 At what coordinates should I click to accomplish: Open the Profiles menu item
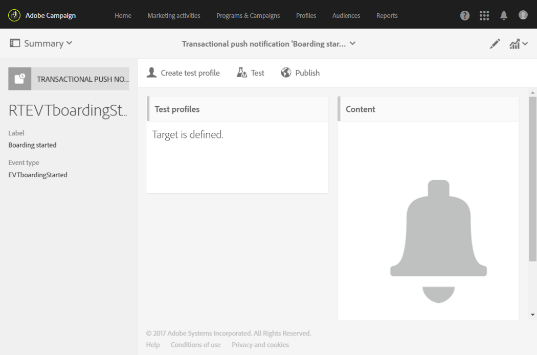pyautogui.click(x=306, y=15)
